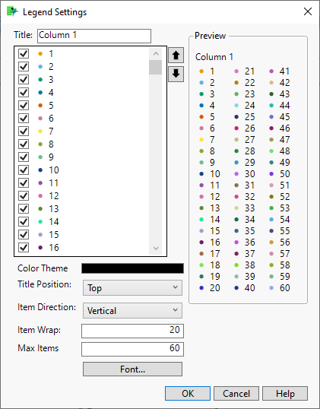Toggle the checkbox for item 8
The image size is (320, 409).
[x=24, y=144]
